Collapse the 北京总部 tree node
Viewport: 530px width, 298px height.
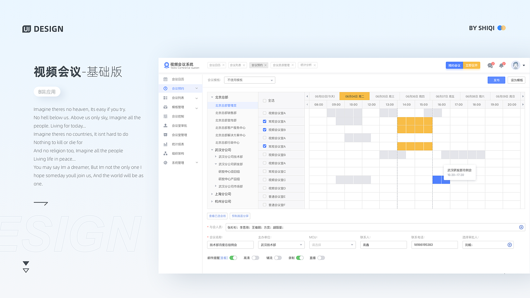pyautogui.click(x=212, y=97)
